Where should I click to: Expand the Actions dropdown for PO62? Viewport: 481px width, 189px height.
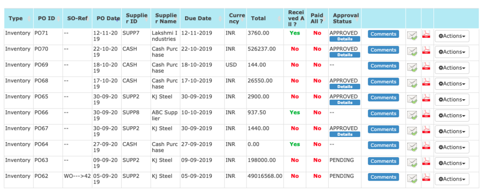click(452, 179)
